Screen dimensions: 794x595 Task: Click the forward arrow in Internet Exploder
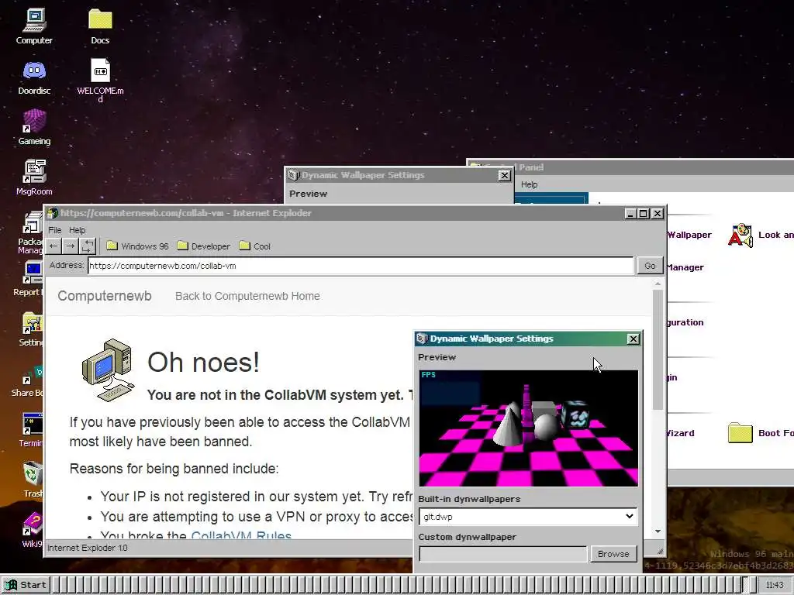(x=71, y=246)
